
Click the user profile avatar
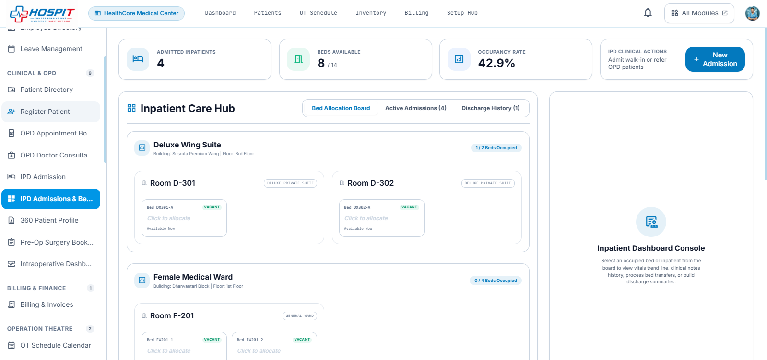coord(752,13)
